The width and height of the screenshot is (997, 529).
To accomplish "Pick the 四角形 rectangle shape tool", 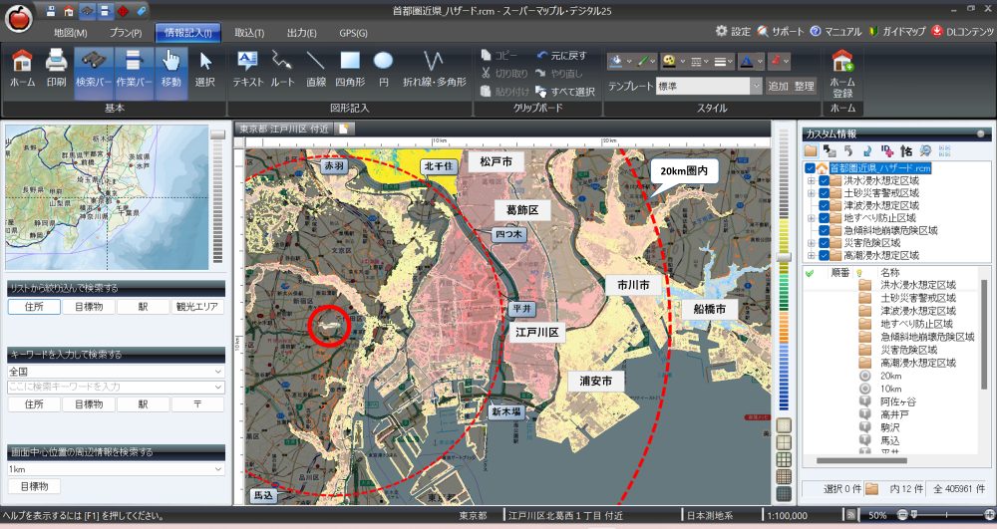I will (x=350, y=69).
